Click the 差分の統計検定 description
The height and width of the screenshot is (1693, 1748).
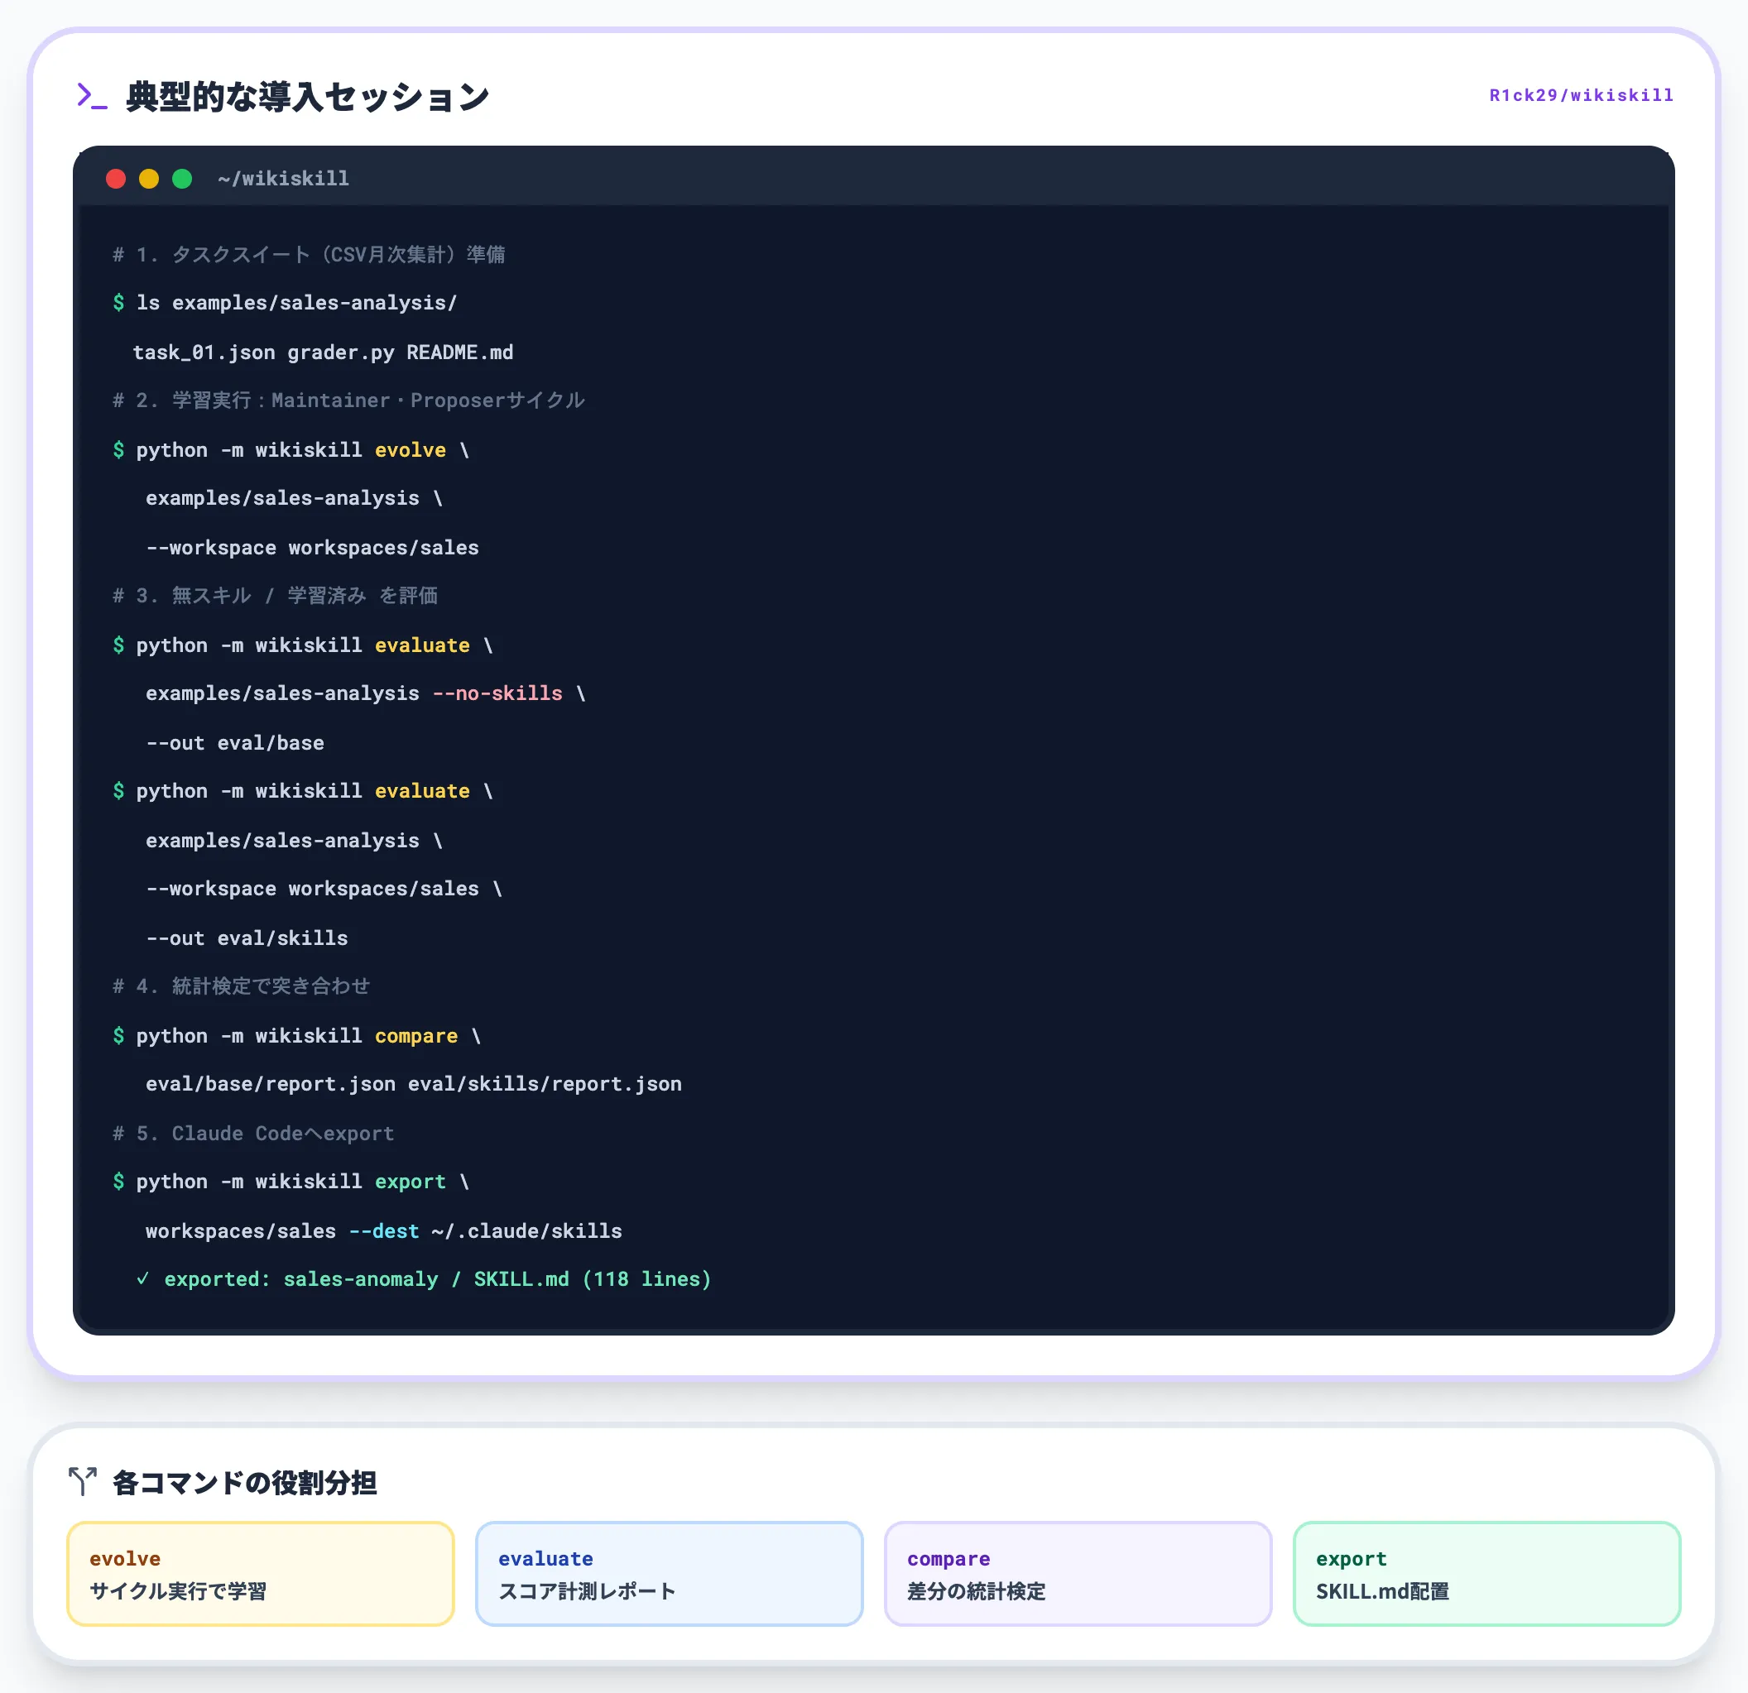tap(977, 1591)
